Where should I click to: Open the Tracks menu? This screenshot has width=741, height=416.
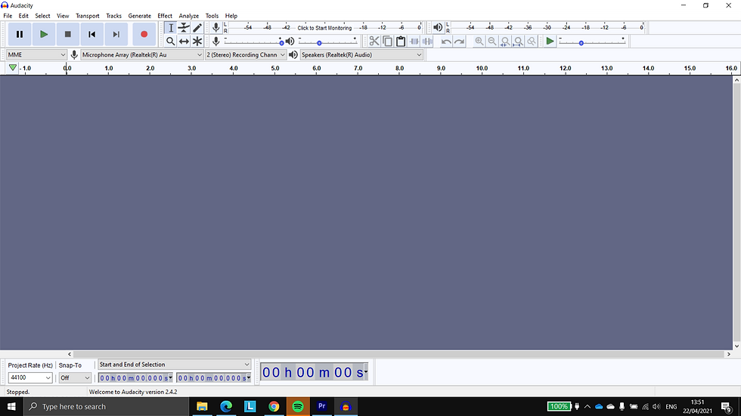click(x=114, y=16)
